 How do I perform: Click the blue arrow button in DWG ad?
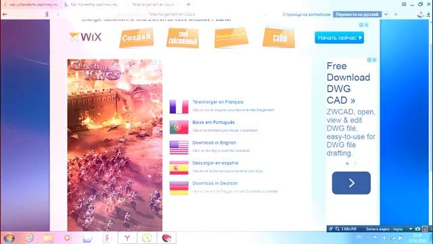pos(351,183)
